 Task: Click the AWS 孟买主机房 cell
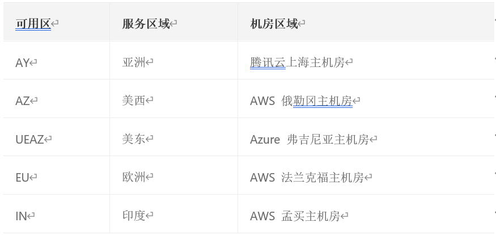pyautogui.click(x=295, y=216)
